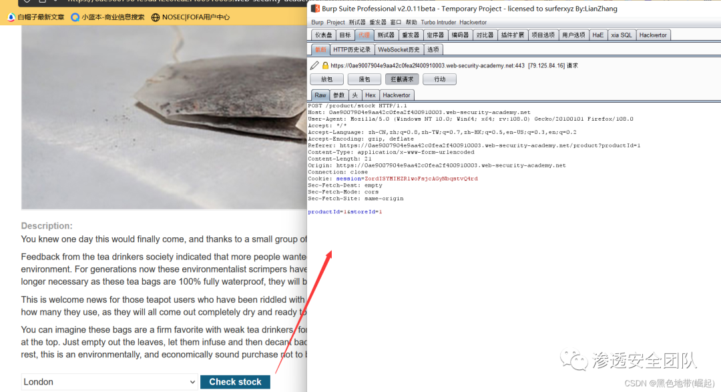The width and height of the screenshot is (721, 392).
Task: Switch to the 插件扩展 tab
Action: 513,35
